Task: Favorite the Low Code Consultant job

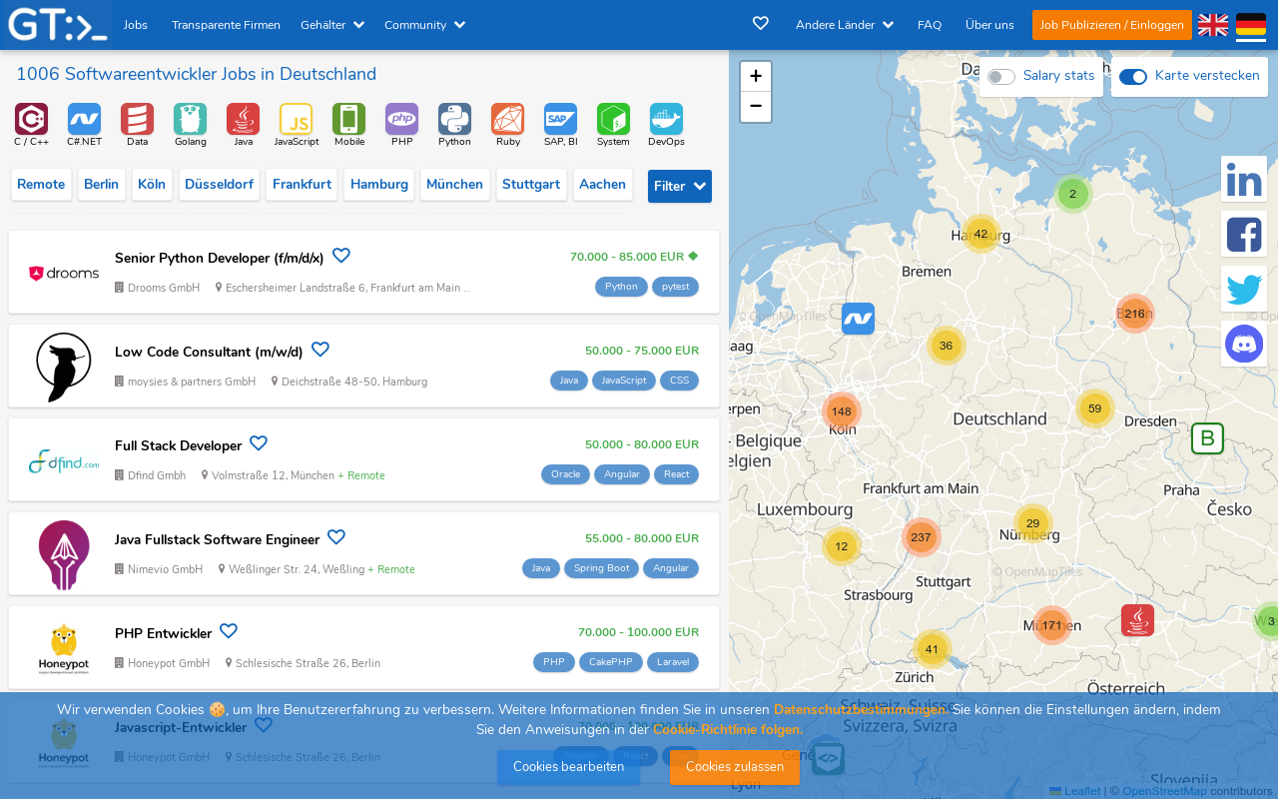Action: (x=320, y=350)
